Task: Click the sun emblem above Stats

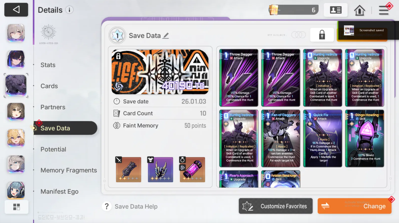Action: (48, 32)
